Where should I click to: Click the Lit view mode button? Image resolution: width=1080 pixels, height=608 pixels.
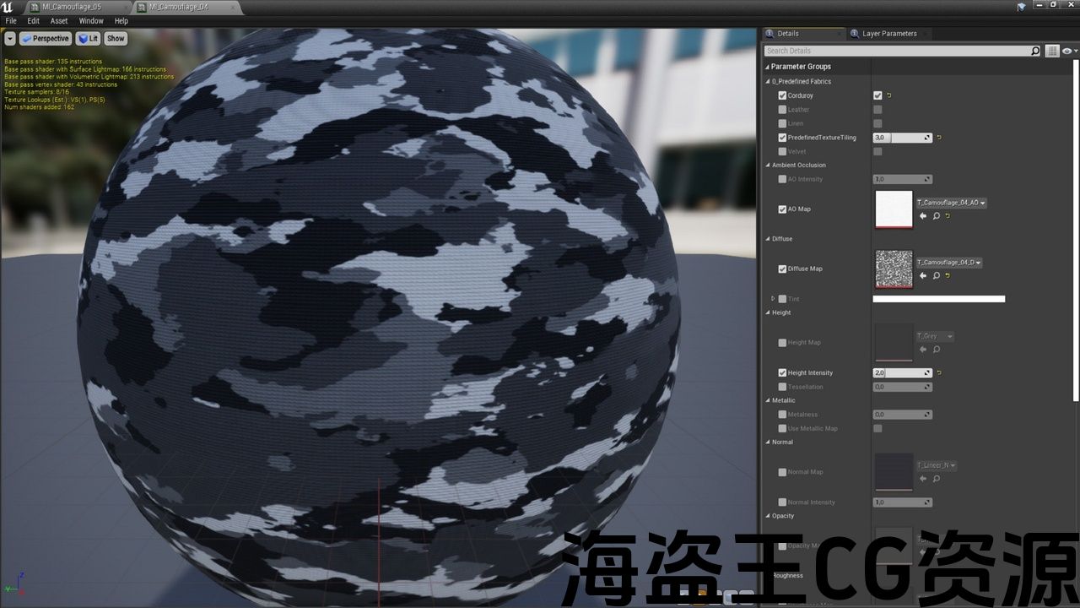(x=88, y=38)
